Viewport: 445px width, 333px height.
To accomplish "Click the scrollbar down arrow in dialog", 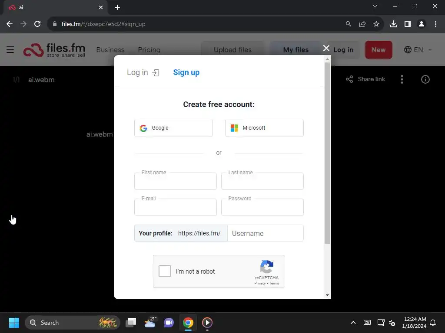I will coord(327,295).
